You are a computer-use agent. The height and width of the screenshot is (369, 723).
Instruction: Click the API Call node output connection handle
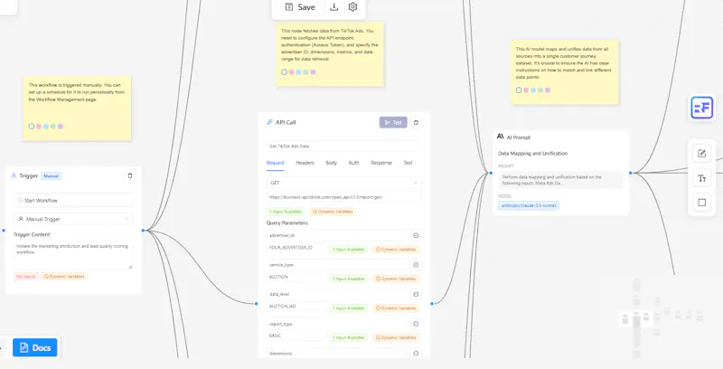pyautogui.click(x=432, y=304)
